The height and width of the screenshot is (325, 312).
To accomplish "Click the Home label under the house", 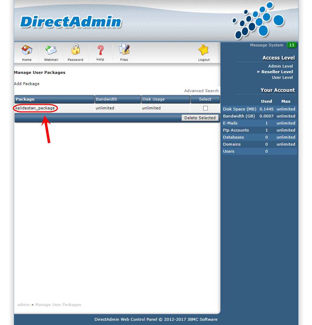I will pyautogui.click(x=27, y=60).
